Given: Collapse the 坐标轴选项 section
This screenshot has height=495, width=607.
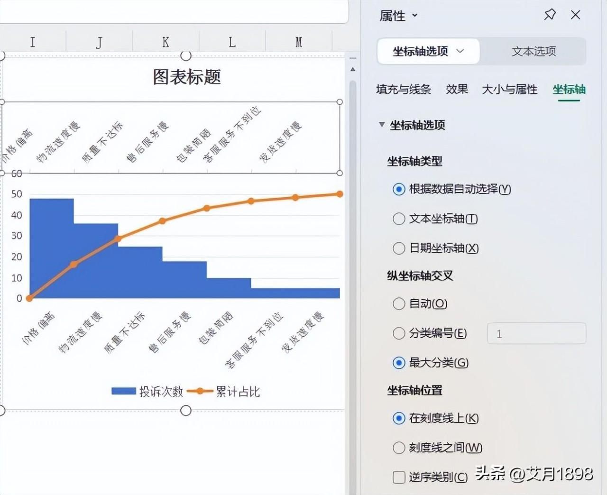Looking at the screenshot, I should point(382,125).
